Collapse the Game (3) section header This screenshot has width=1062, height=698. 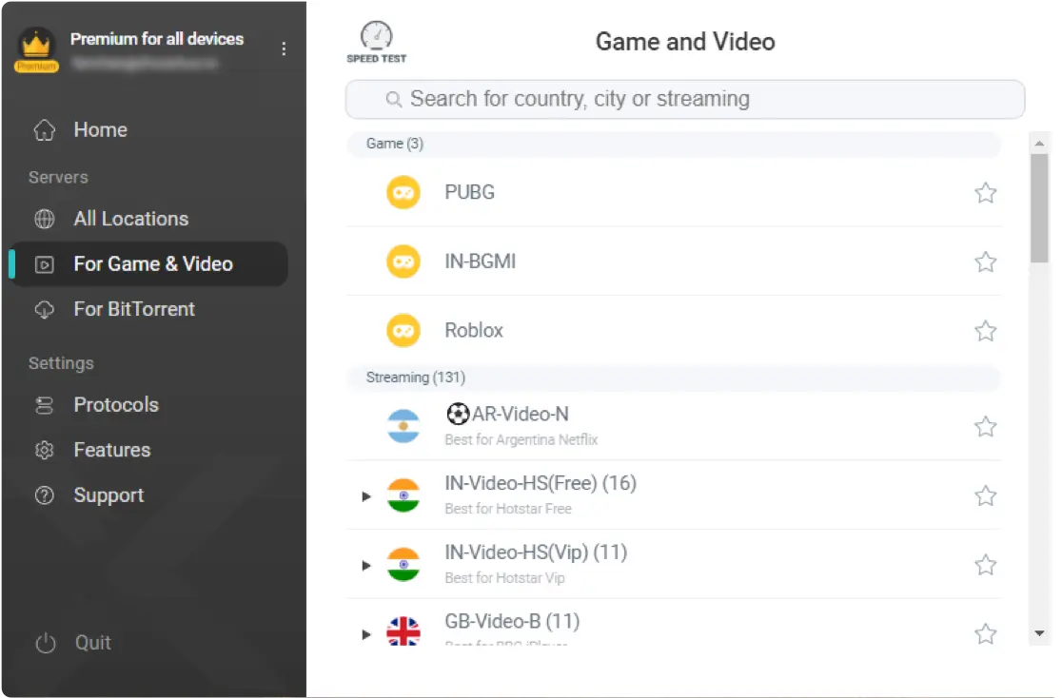(674, 145)
